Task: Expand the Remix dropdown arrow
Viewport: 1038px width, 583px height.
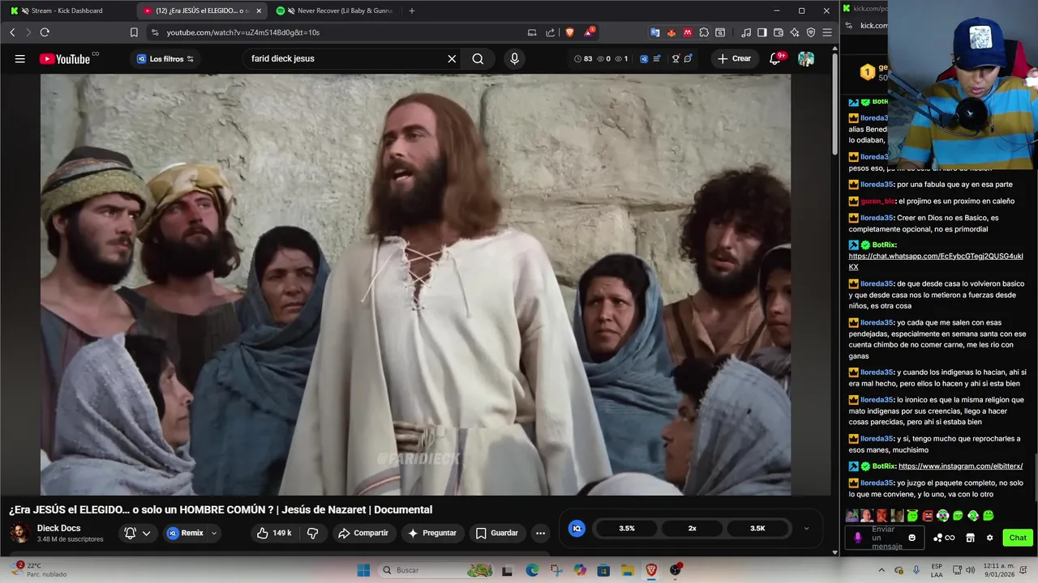Action: (214, 533)
